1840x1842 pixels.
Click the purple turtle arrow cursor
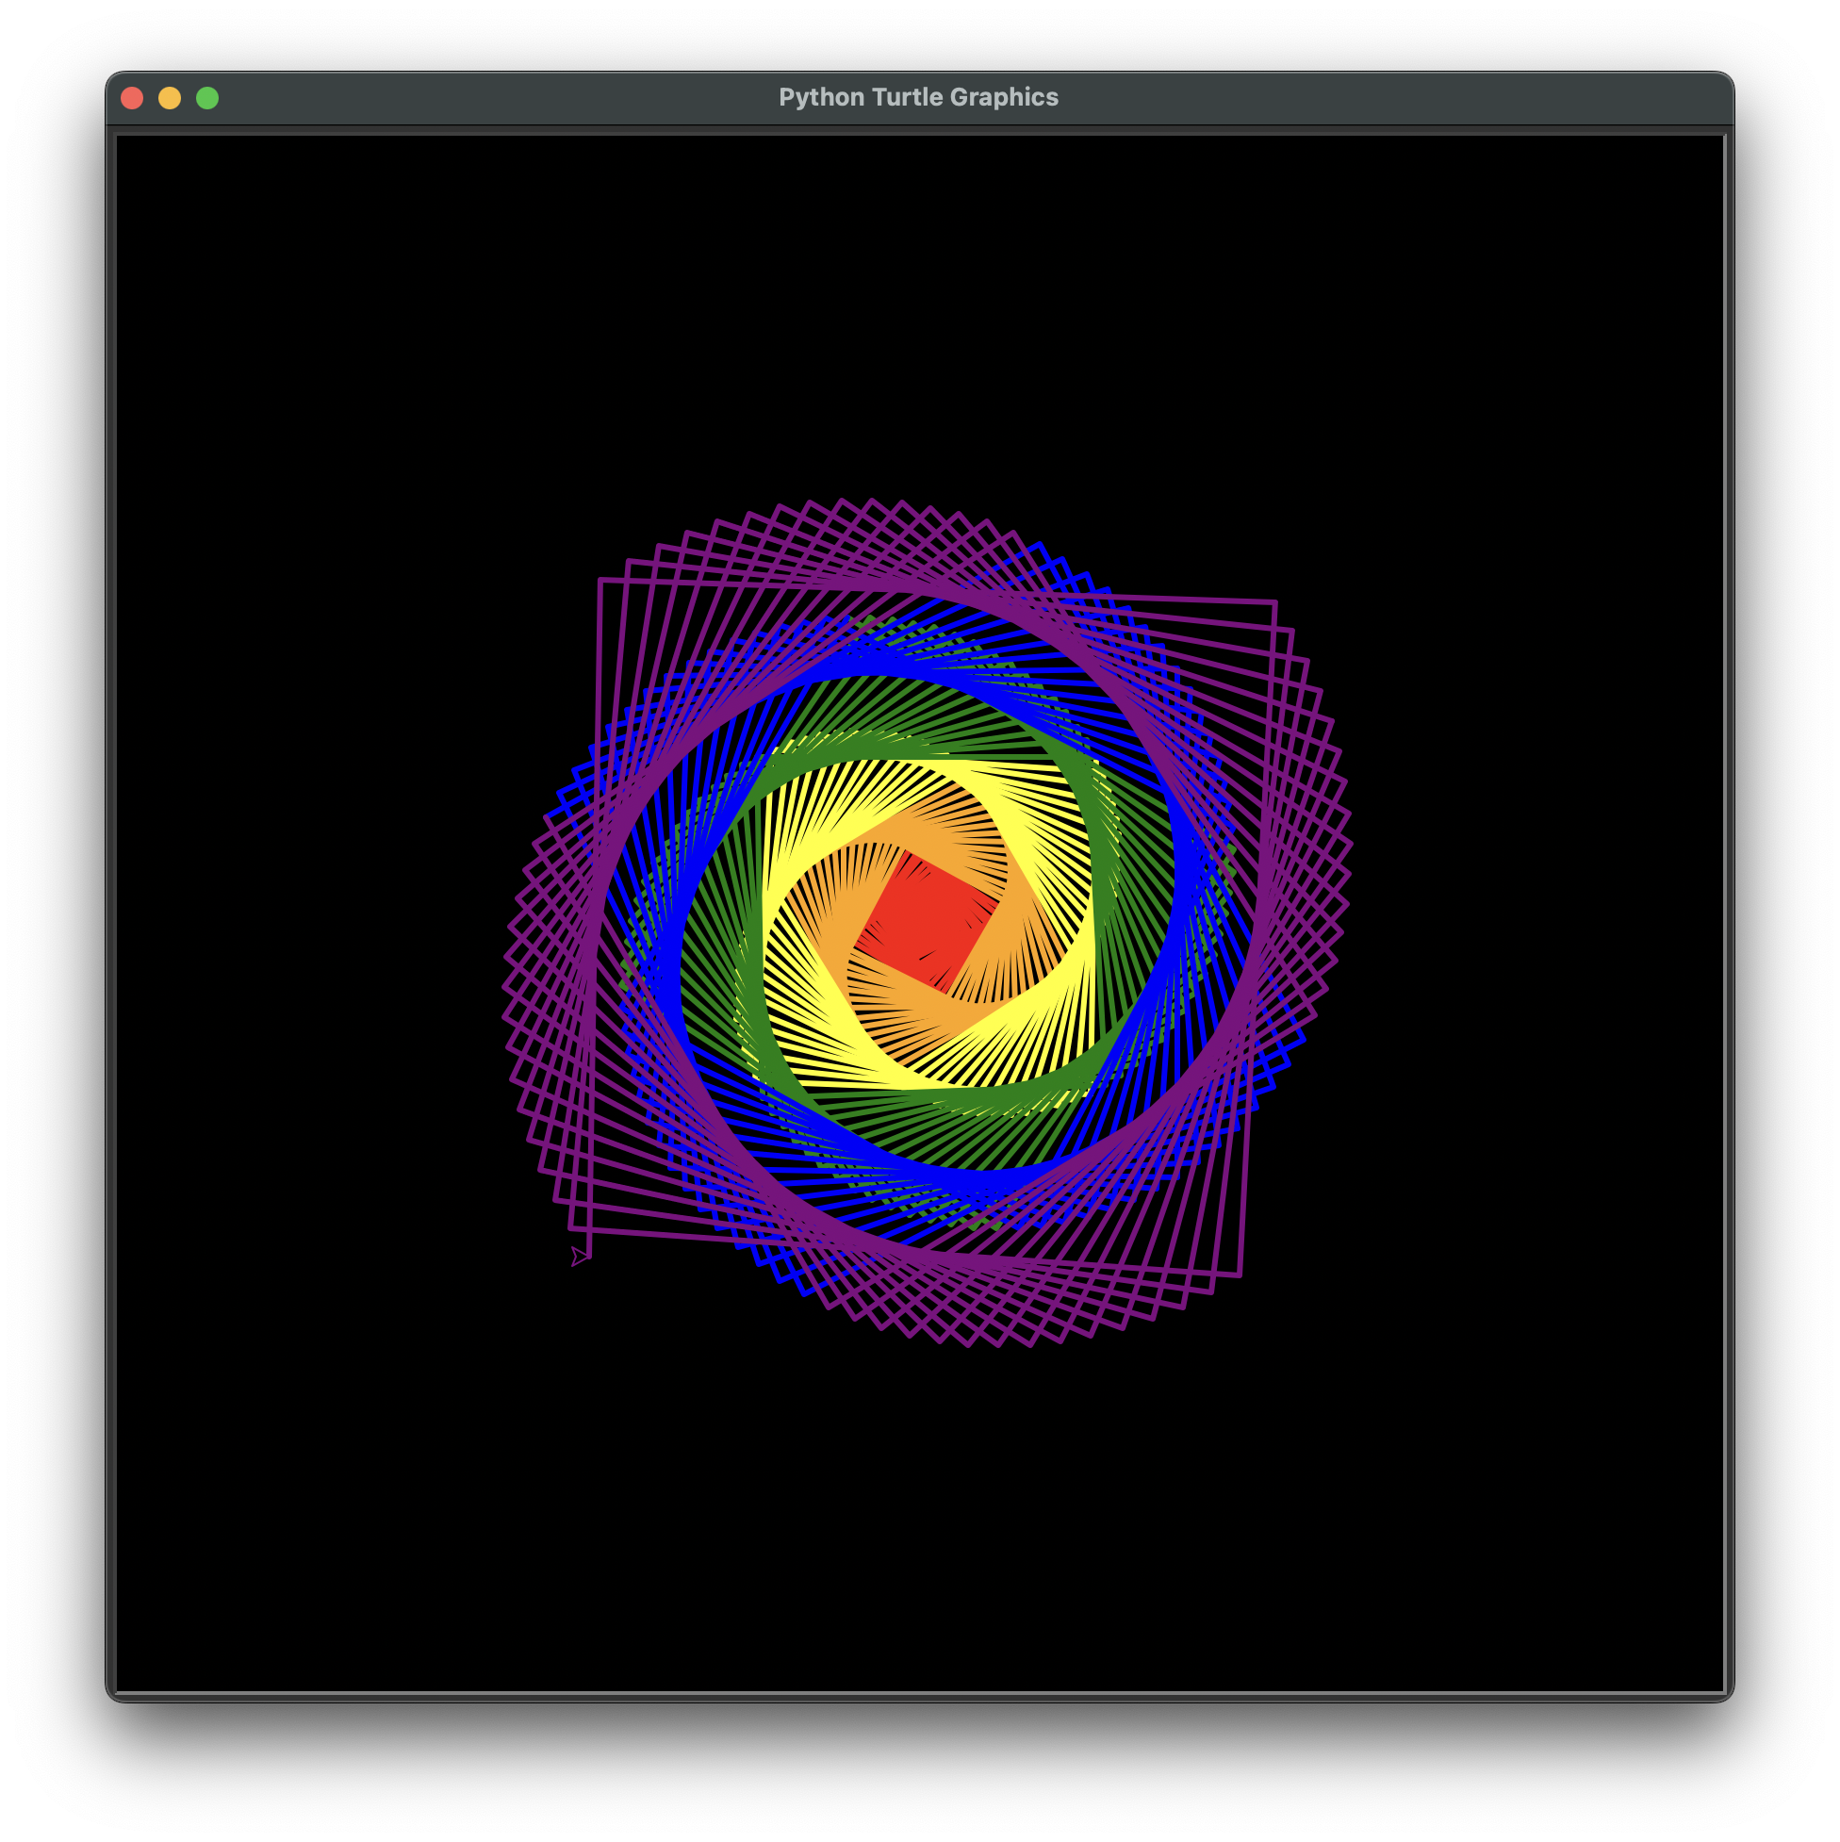point(580,1257)
